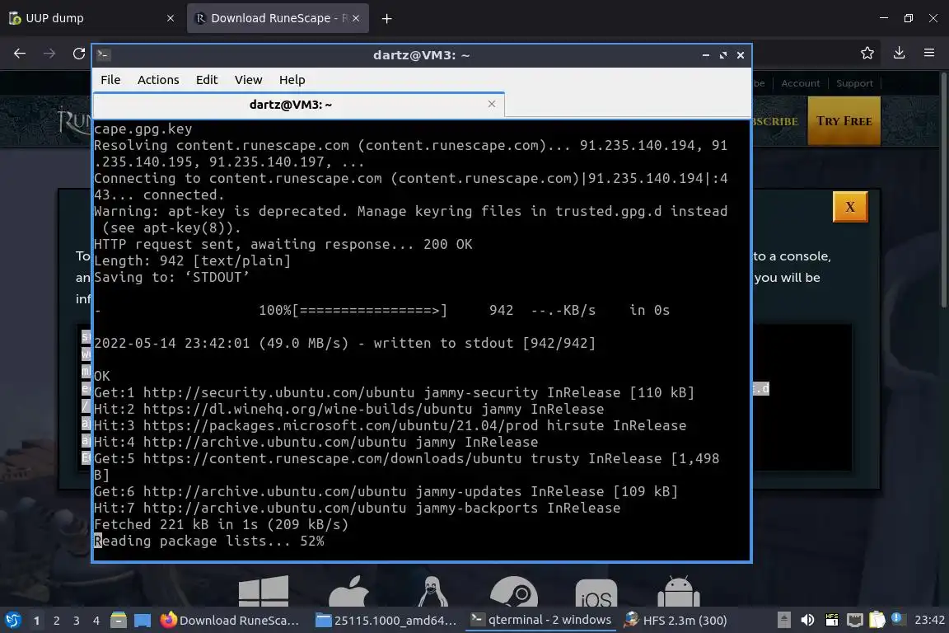Viewport: 949px width, 633px height.
Task: Switch to workspace 2 in the pager
Action: pyautogui.click(x=57, y=621)
